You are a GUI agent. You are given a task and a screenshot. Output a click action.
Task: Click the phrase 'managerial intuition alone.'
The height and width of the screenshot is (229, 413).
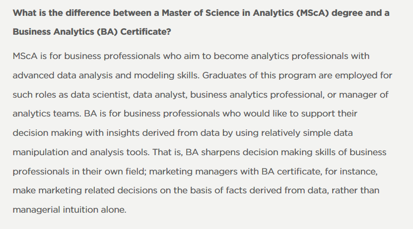69,210
